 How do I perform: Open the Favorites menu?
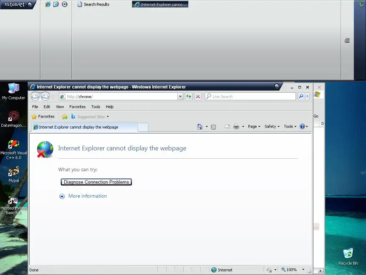77,107
